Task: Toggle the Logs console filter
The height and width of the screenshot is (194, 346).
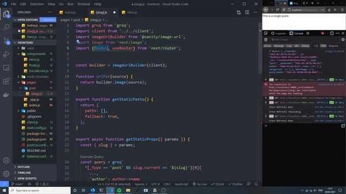Action: coord(289,46)
